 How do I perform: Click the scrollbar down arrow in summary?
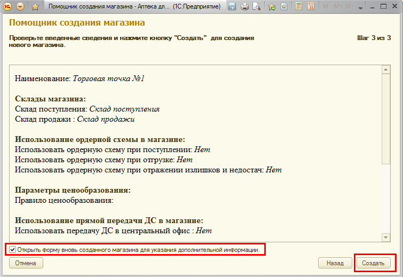click(x=386, y=237)
